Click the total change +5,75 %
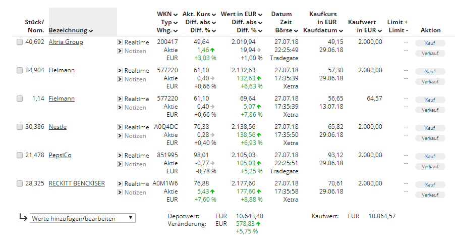Viewport: 455px width, 240px height. pyautogui.click(x=247, y=231)
